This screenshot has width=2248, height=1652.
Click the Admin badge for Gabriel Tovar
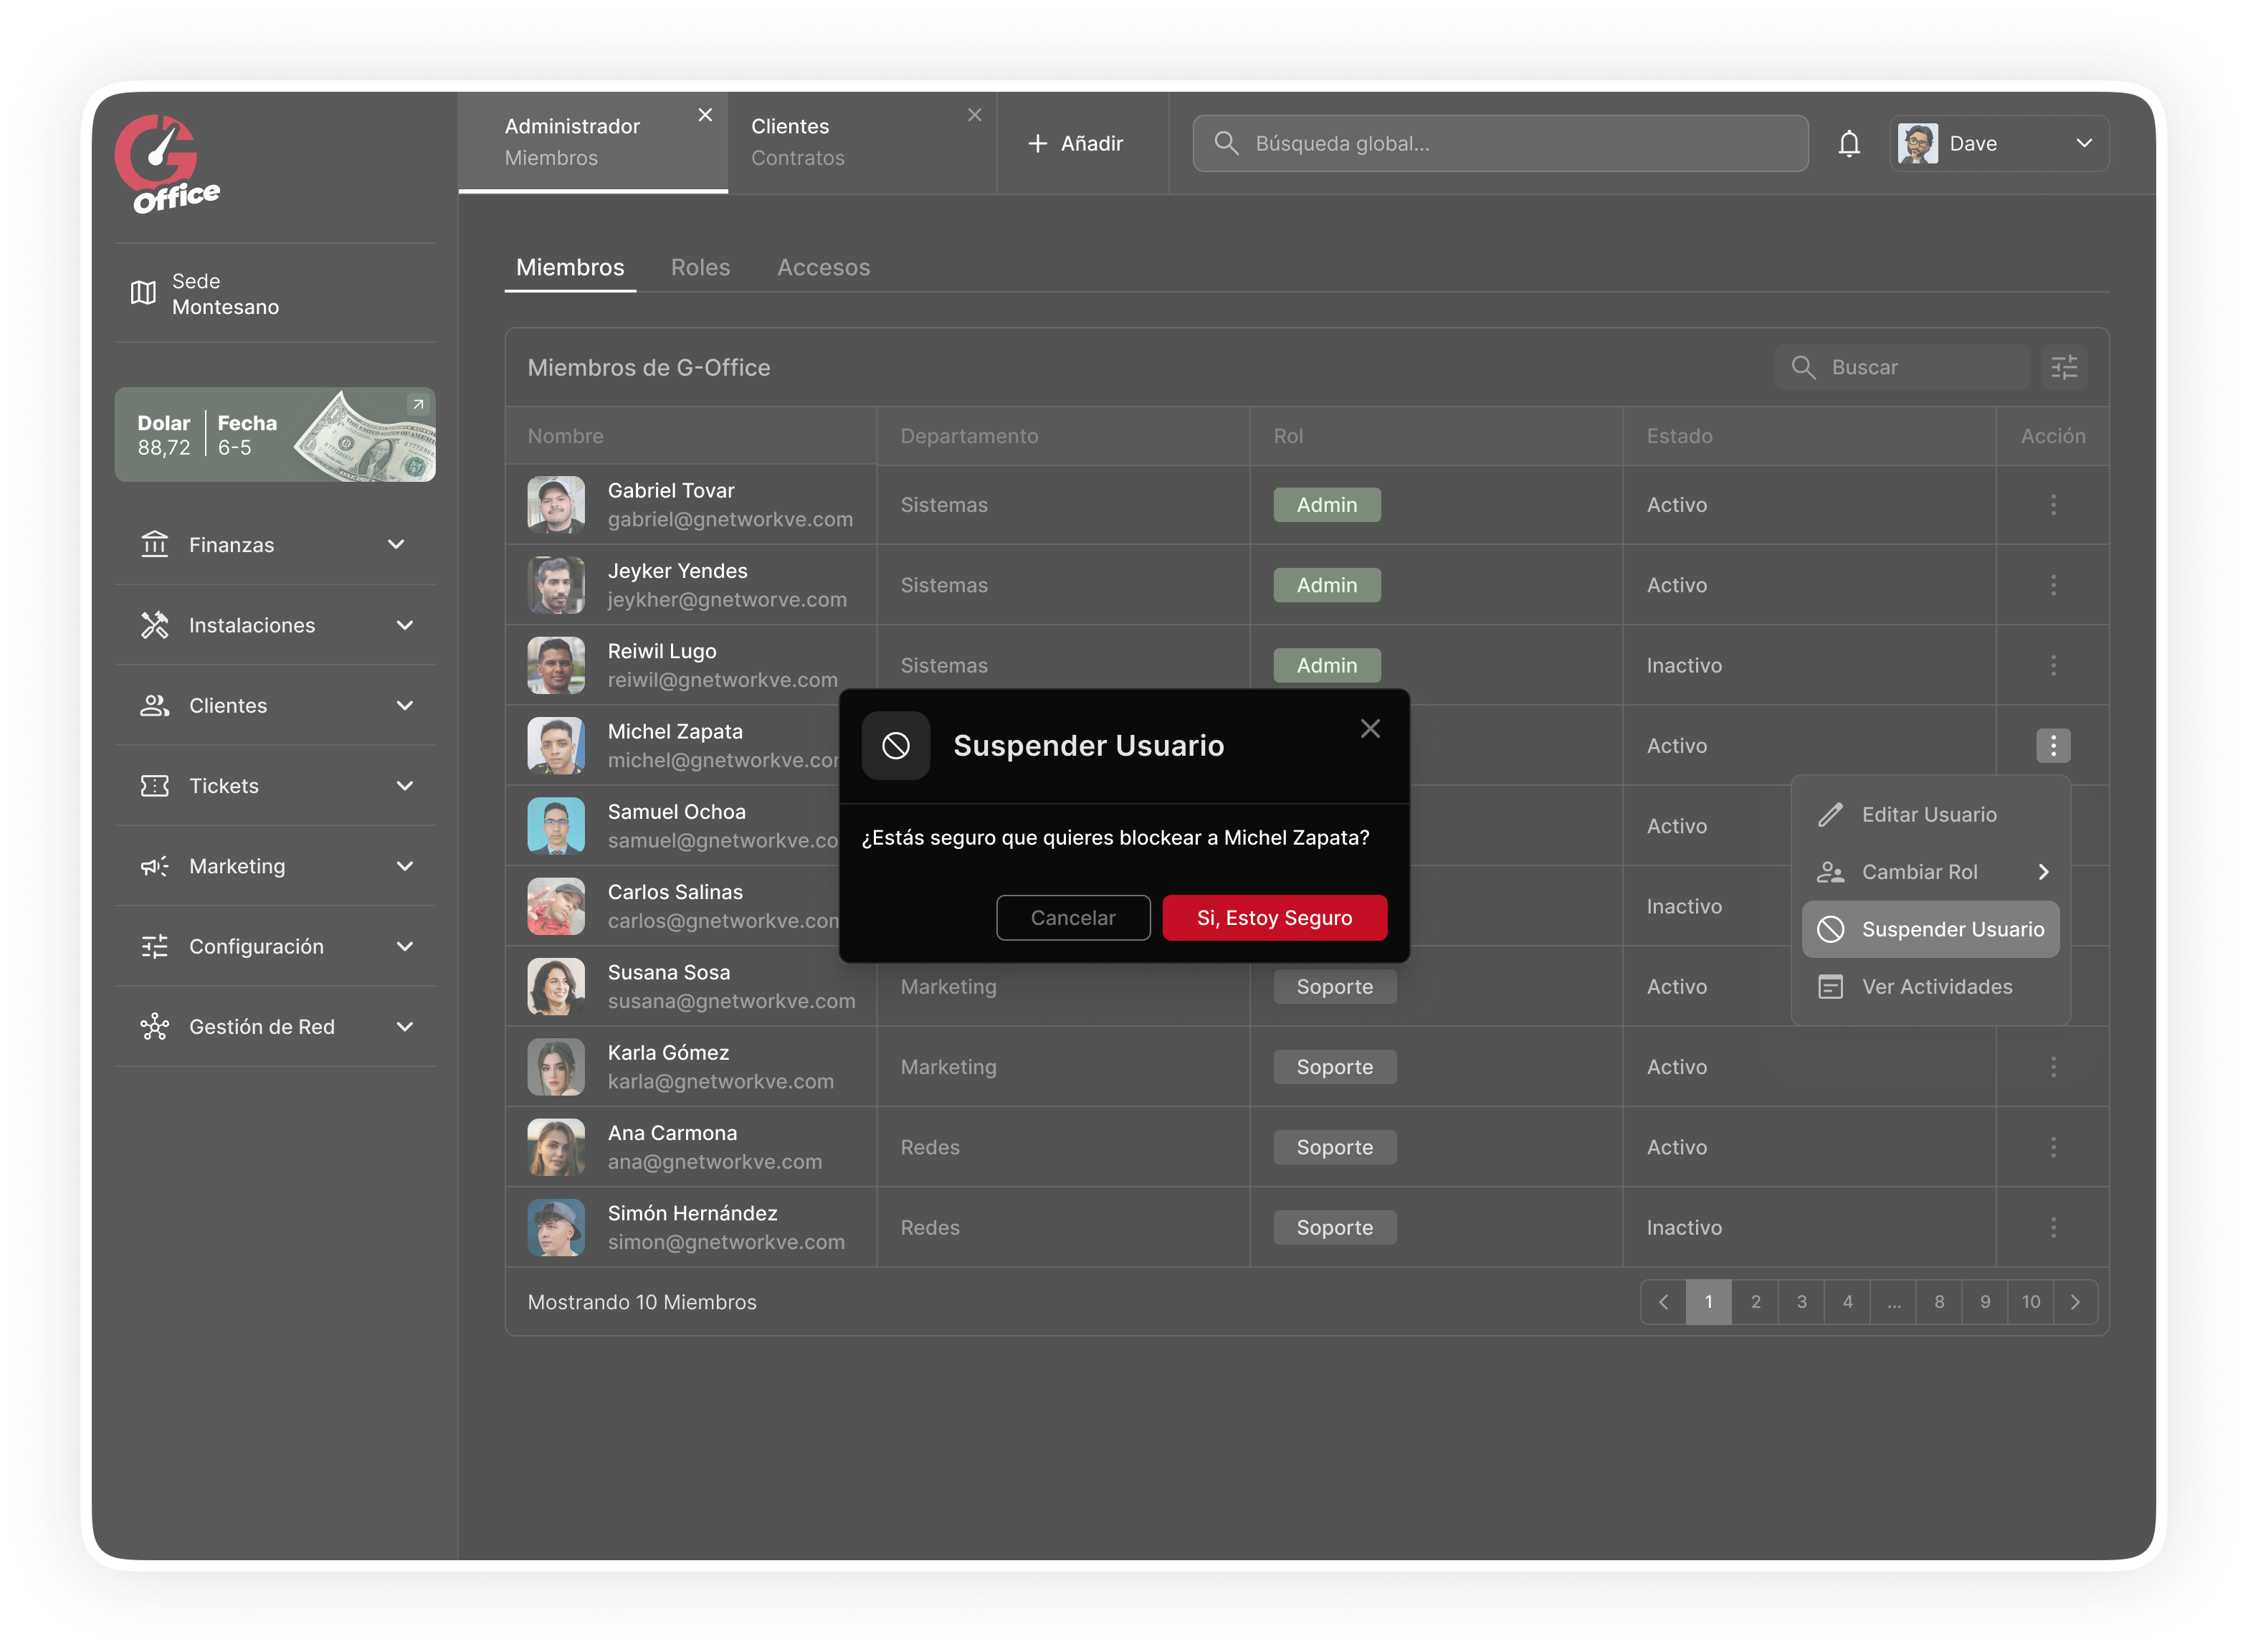[x=1326, y=505]
